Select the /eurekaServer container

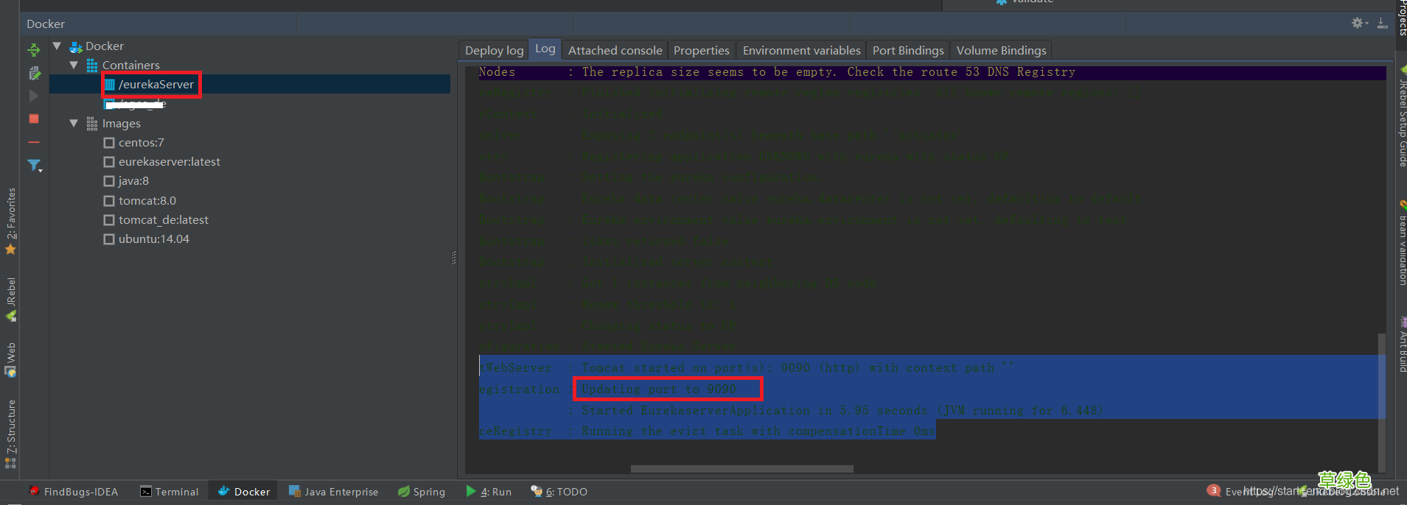[x=250, y=85]
